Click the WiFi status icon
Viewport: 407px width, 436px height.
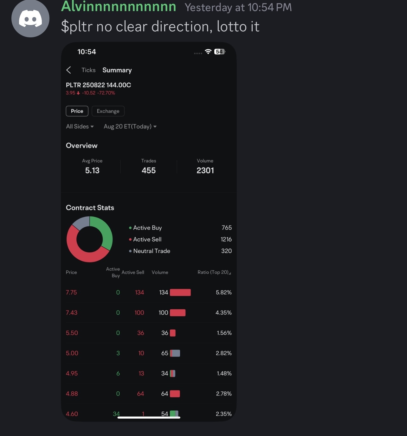(x=208, y=52)
